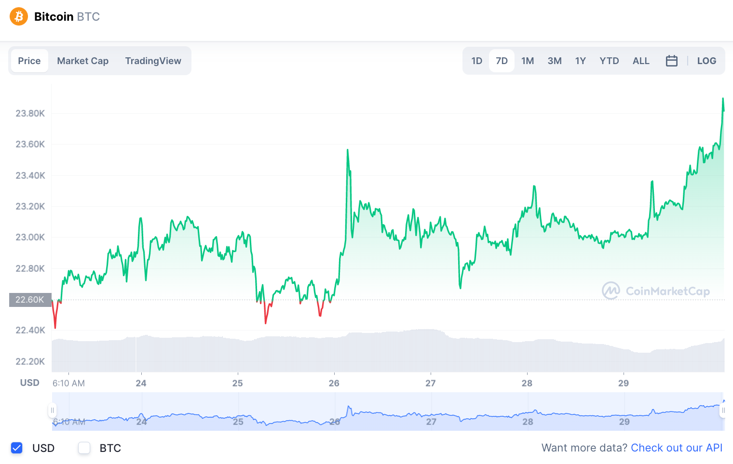Open the TradingView chart tab

[153, 61]
